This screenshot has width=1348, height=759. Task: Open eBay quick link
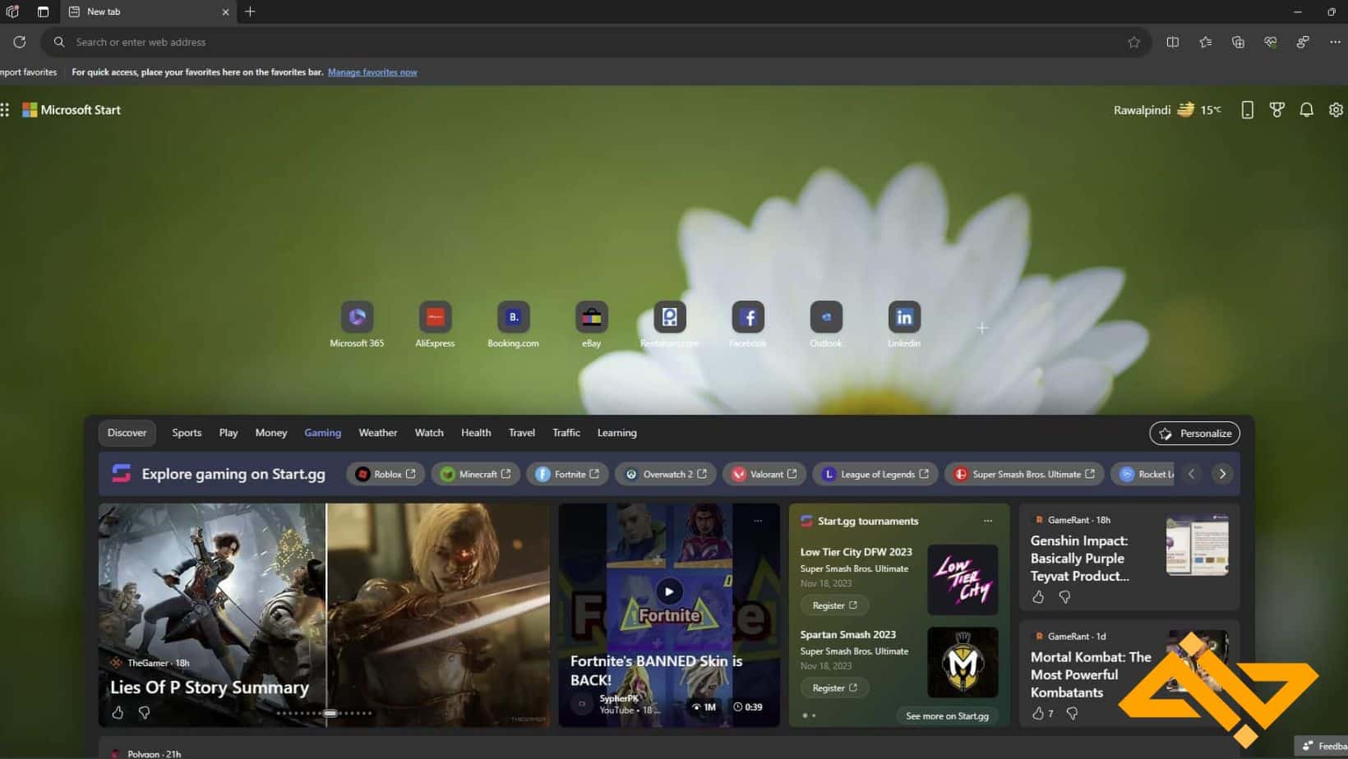[591, 324]
